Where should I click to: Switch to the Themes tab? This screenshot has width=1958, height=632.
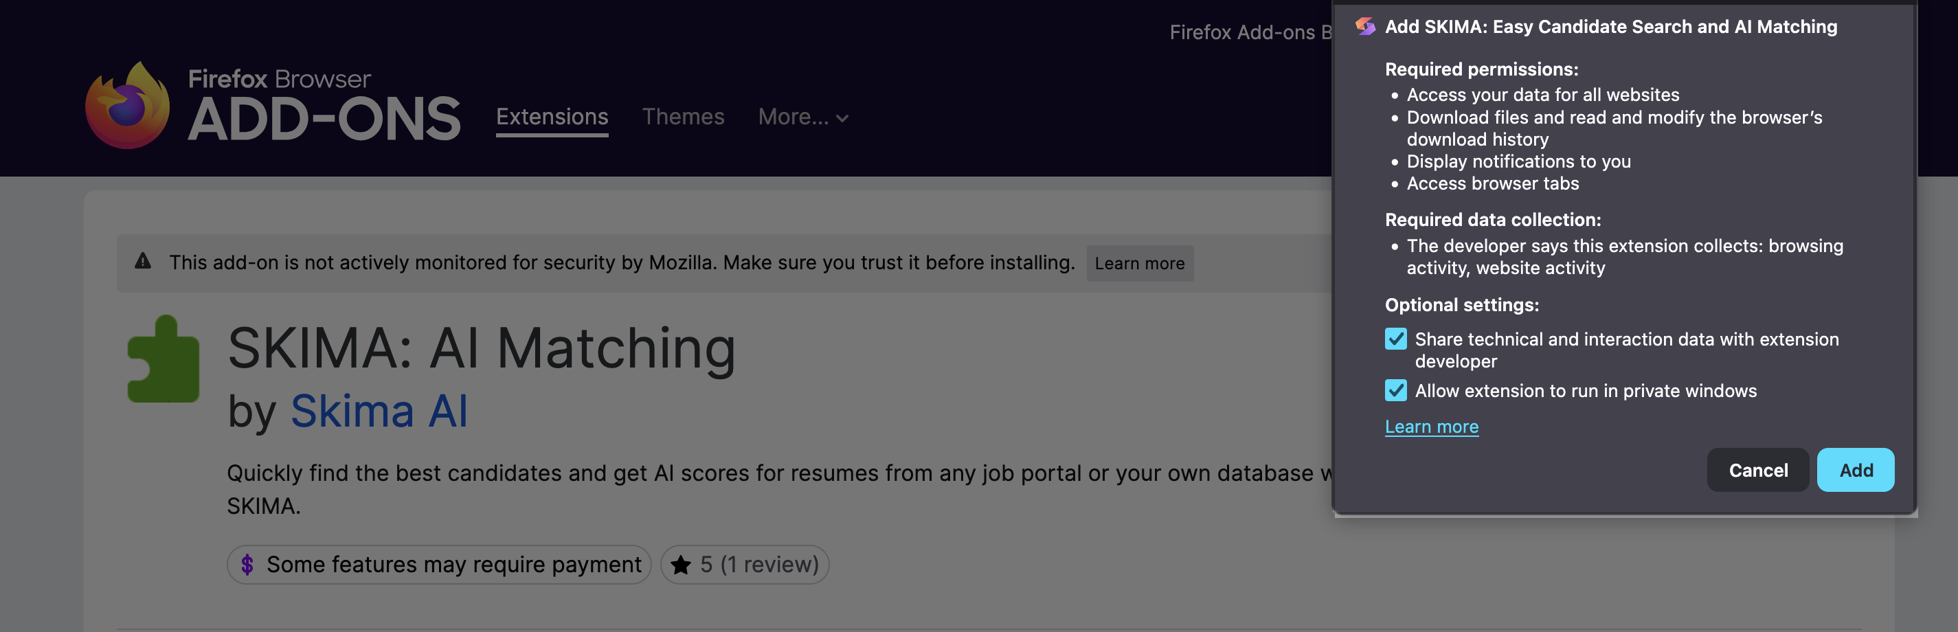coord(683,117)
